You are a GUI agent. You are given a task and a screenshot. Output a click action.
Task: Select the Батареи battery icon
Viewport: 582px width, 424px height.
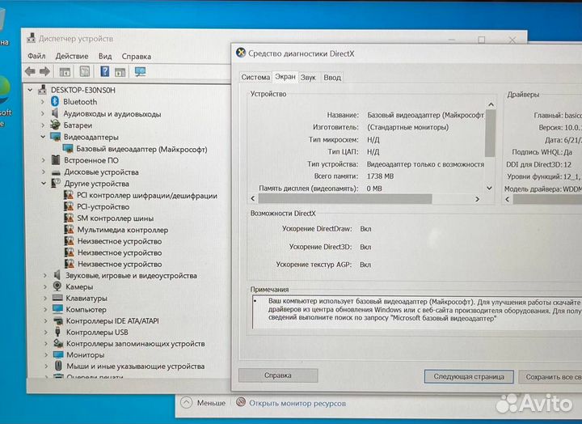(55, 125)
